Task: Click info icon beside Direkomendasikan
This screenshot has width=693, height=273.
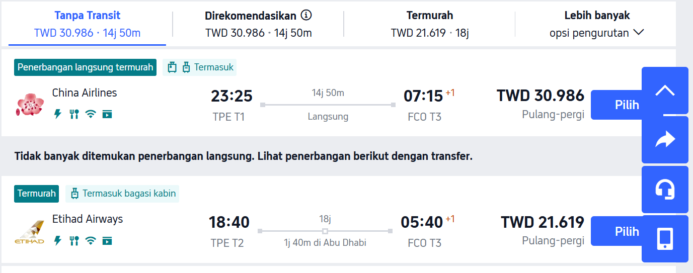Action: click(306, 15)
